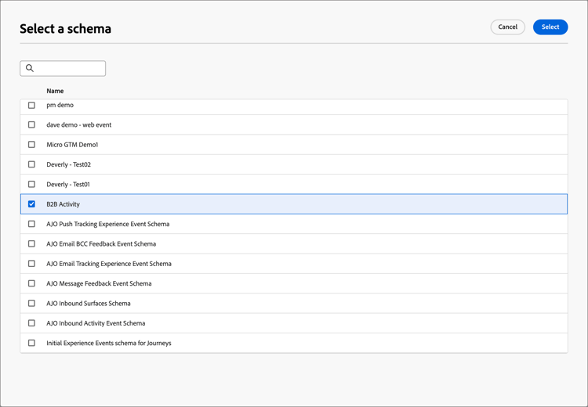Select AJO Email Tracking Experience Event Schema checkbox
This screenshot has width=588, height=407.
coord(32,264)
